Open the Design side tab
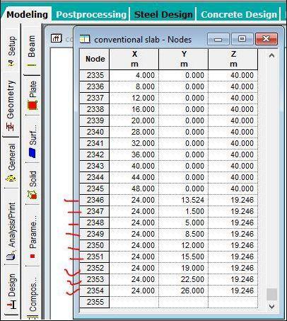 pos(11,291)
